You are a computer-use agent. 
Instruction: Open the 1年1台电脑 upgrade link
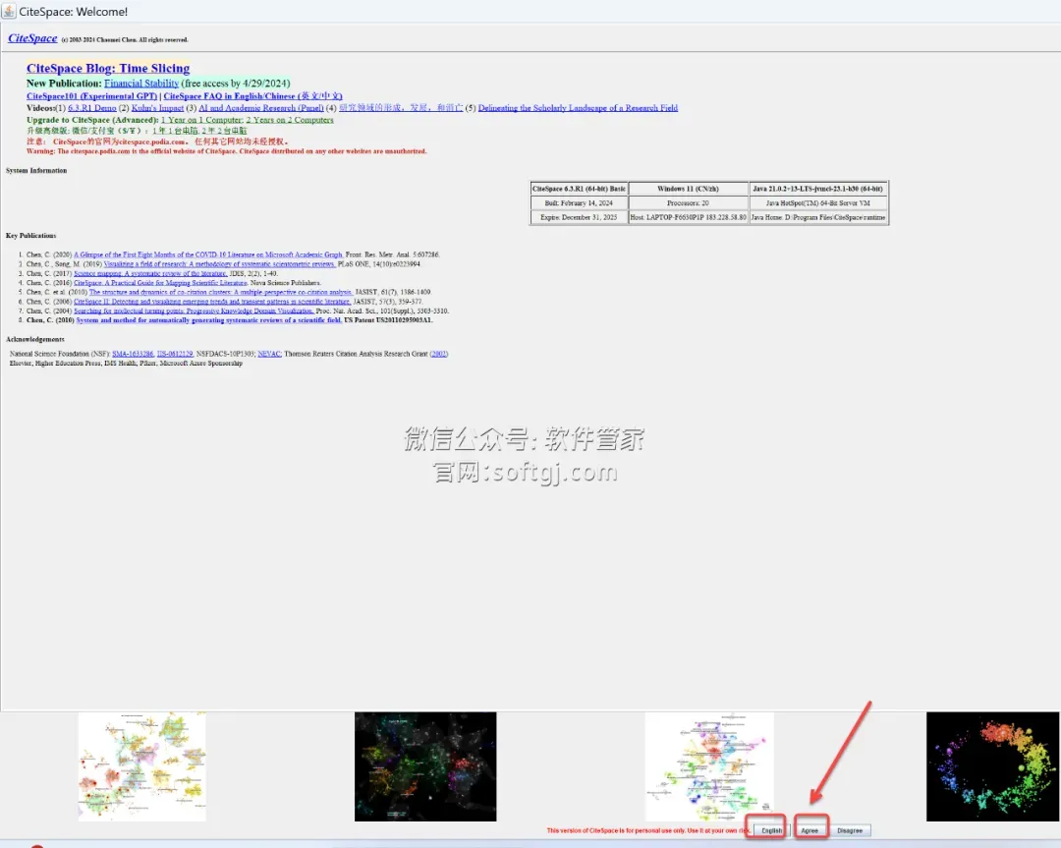pyautogui.click(x=175, y=131)
